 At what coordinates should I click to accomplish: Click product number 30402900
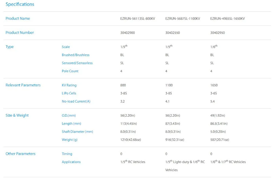[128, 33]
